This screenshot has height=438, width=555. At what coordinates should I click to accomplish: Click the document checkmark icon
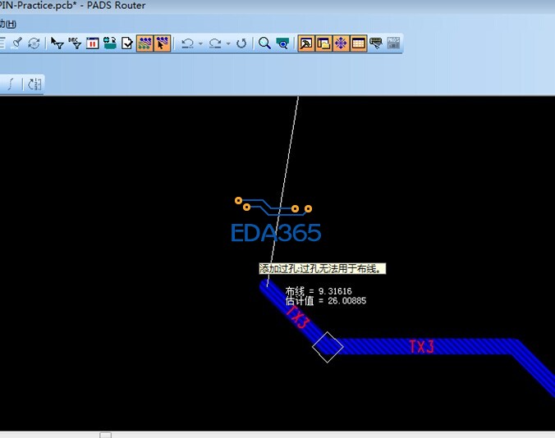pos(126,43)
